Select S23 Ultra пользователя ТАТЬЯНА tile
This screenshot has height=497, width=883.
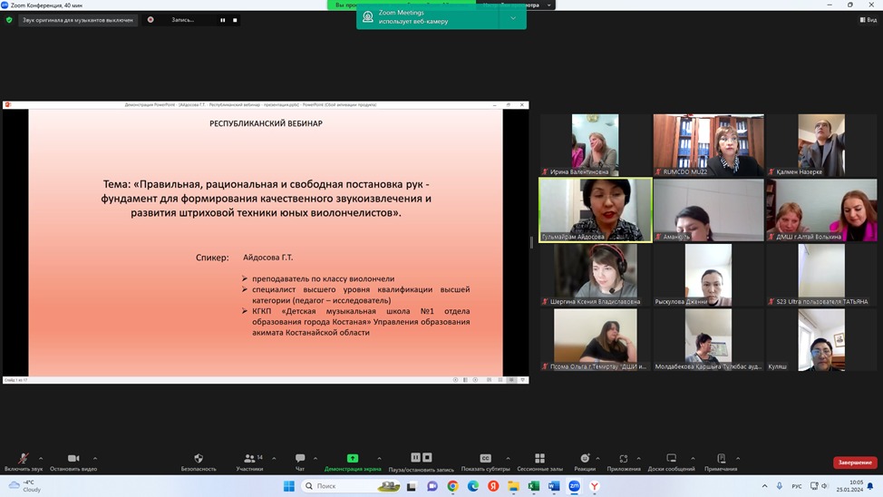point(821,275)
